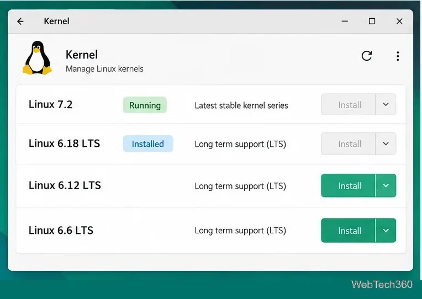This screenshot has height=299, width=422.
Task: Refresh the kernel list
Action: (367, 56)
